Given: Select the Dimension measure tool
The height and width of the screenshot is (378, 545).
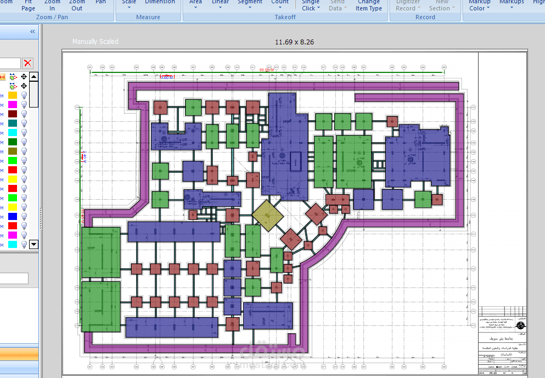Looking at the screenshot, I should pyautogui.click(x=160, y=3).
